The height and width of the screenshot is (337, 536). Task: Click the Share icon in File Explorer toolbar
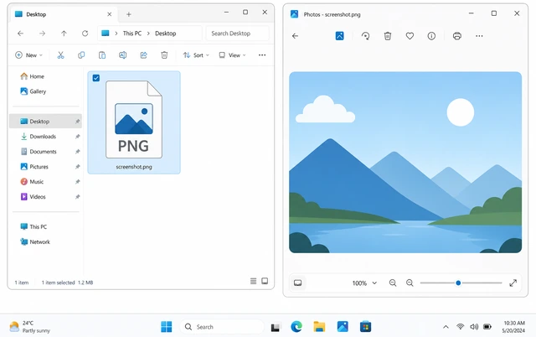tap(143, 55)
